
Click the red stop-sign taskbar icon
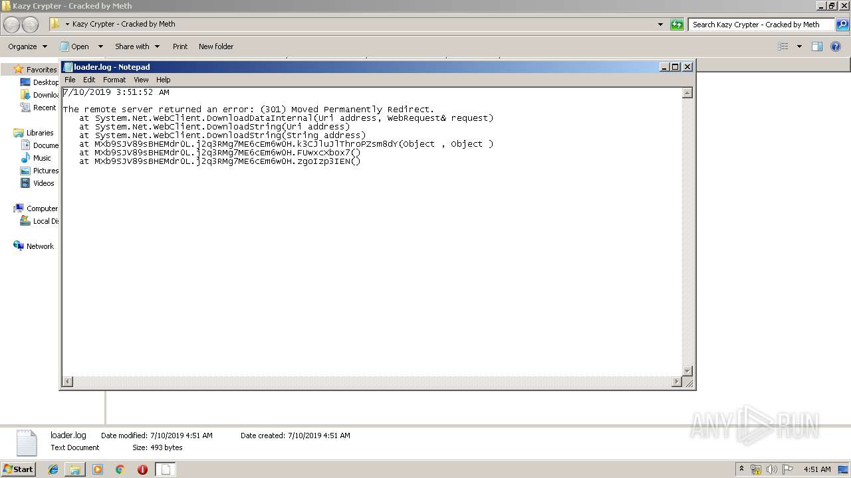(142, 469)
